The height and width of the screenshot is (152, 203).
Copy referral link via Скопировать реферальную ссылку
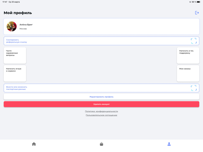point(101,41)
